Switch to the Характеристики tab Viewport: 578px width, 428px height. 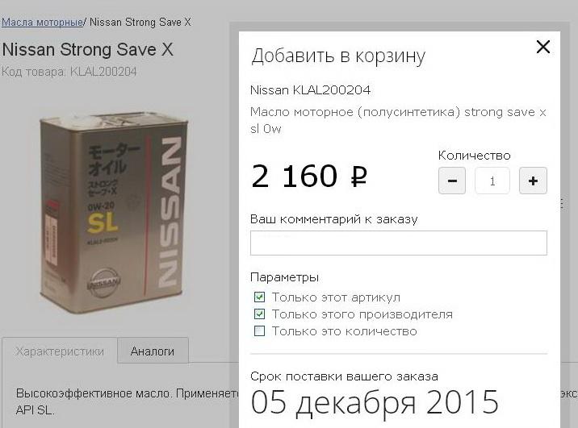pos(60,351)
